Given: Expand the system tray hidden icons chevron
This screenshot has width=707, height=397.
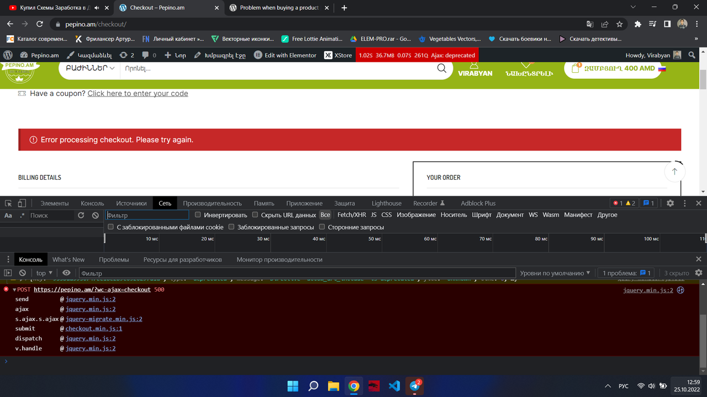Looking at the screenshot, I should 608,386.
